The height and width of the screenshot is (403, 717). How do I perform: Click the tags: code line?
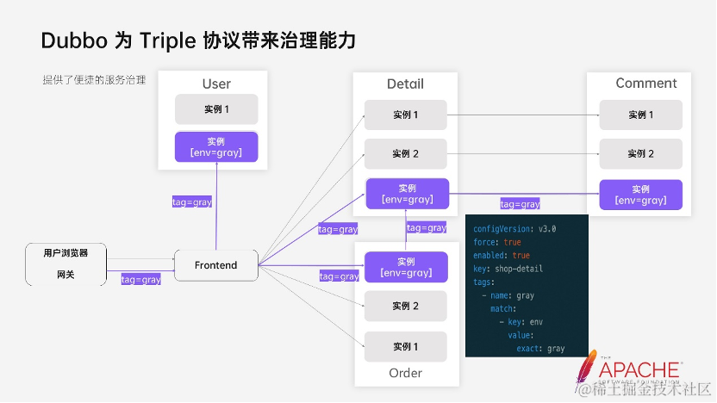click(x=483, y=282)
